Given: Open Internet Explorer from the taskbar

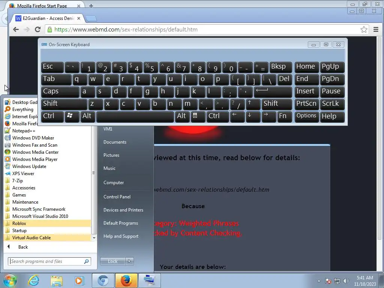Looking at the screenshot, I should click(x=33, y=280).
